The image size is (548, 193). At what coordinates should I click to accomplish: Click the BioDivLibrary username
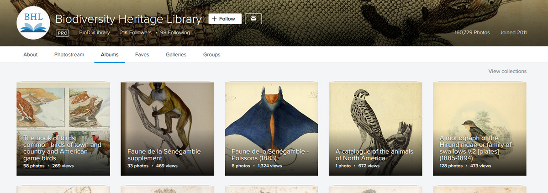94,33
